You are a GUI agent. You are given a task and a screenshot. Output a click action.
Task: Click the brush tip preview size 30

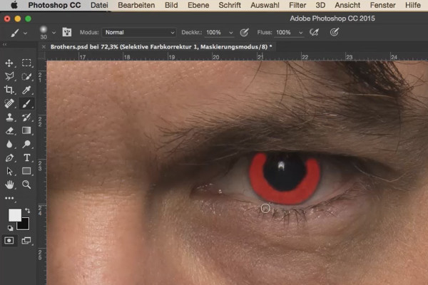44,33
